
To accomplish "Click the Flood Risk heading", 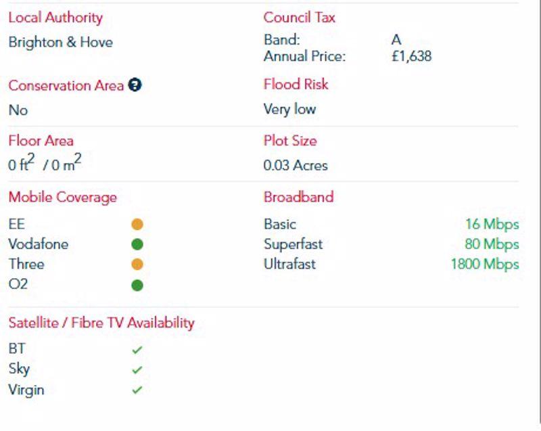I will pyautogui.click(x=296, y=85).
